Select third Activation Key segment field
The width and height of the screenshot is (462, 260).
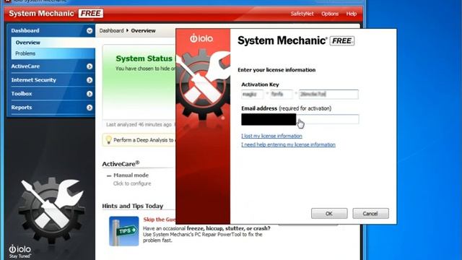coord(329,95)
